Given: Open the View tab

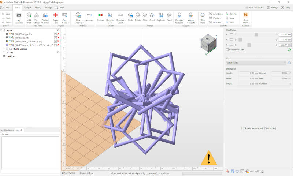Looking at the screenshot, I should coord(62,7).
